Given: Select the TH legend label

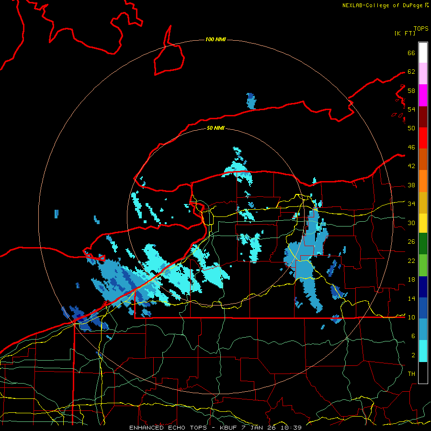Looking at the screenshot, I should click(411, 374).
